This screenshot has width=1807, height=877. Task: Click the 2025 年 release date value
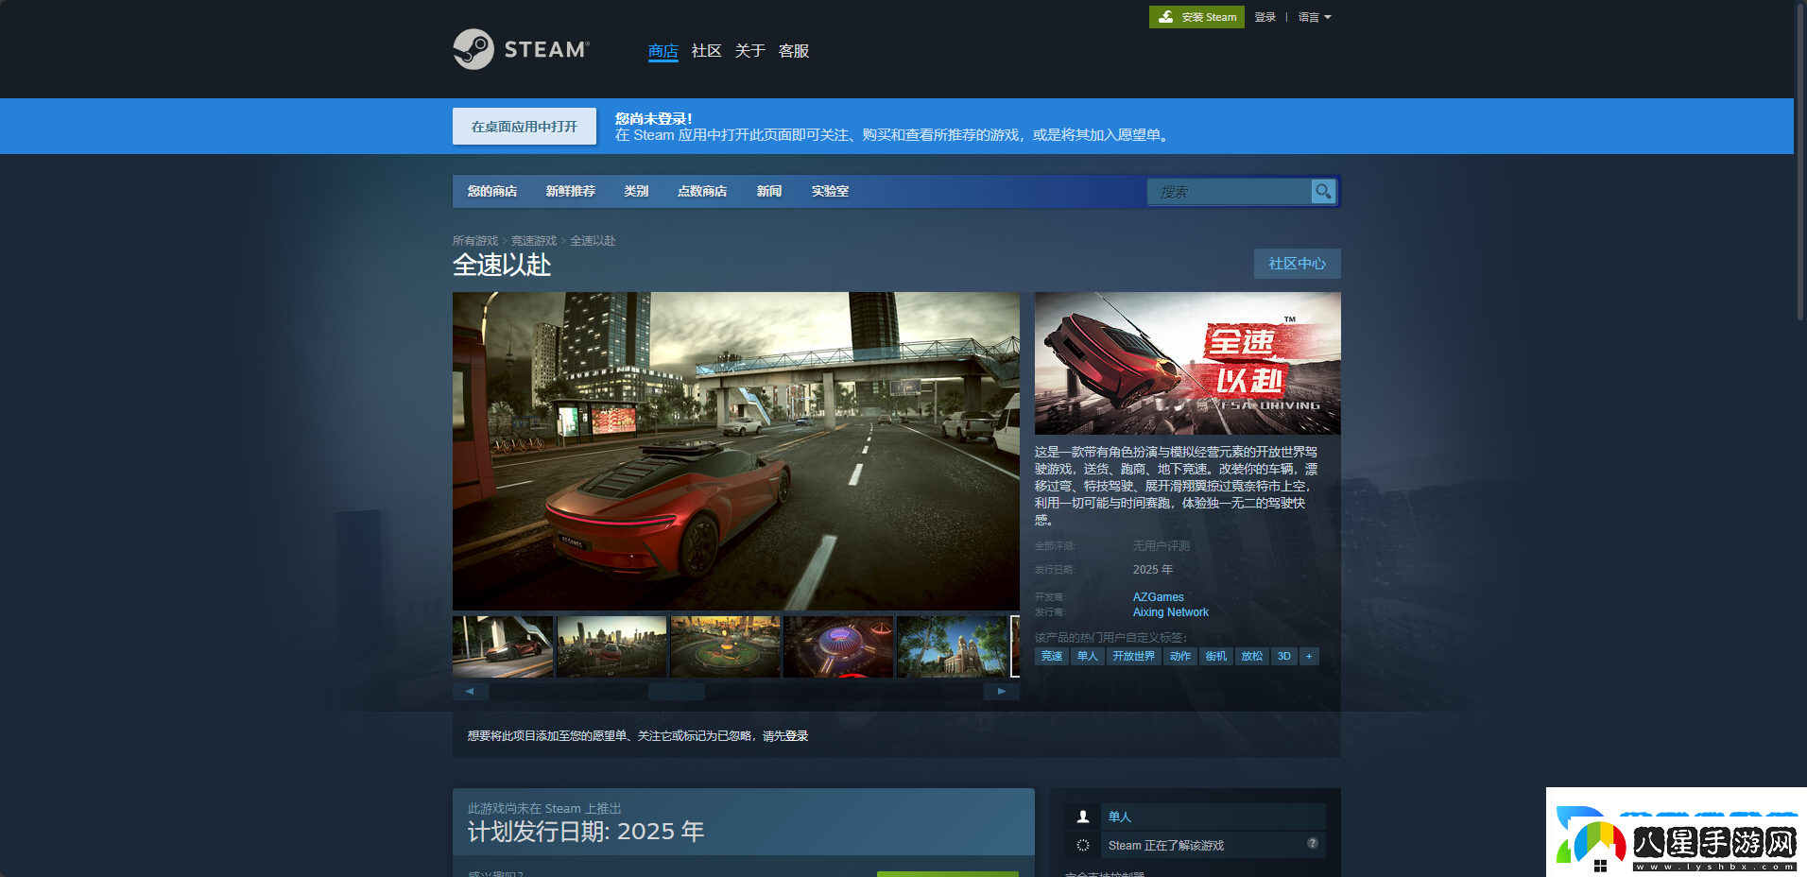coord(1152,570)
